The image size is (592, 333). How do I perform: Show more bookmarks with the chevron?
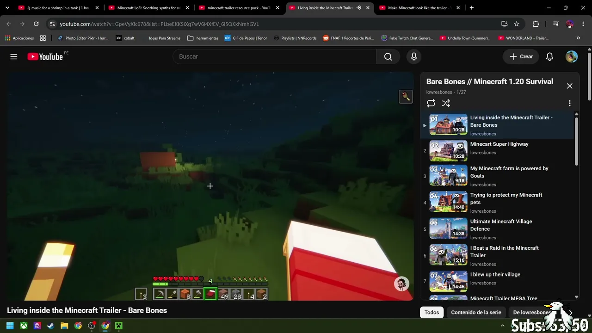[578, 38]
